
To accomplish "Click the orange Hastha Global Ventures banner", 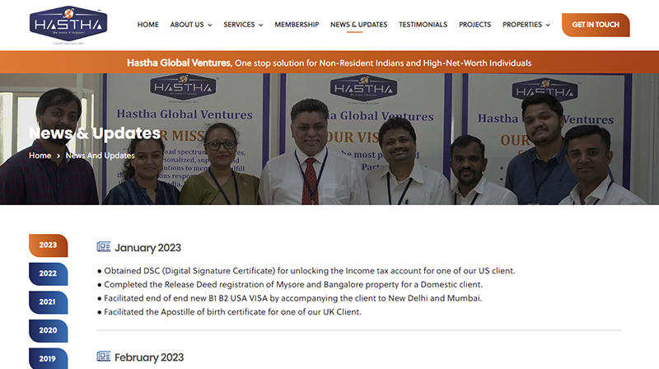I will tap(329, 63).
